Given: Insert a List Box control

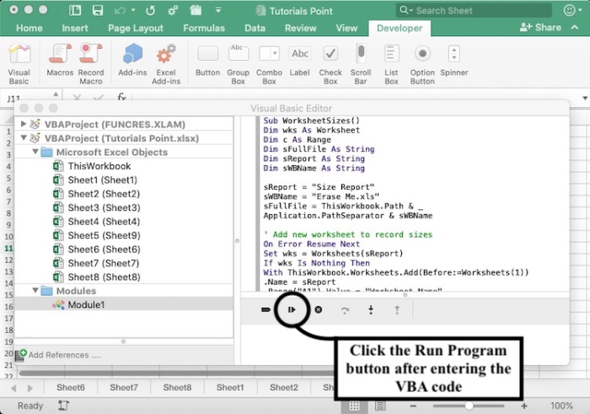Looking at the screenshot, I should 391,53.
